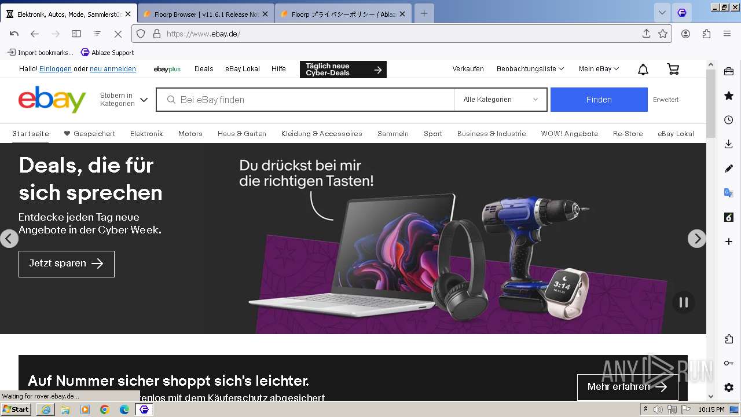Screen dimensions: 741x417
Task: Open Erweitert advanced search link
Action: click(x=666, y=100)
